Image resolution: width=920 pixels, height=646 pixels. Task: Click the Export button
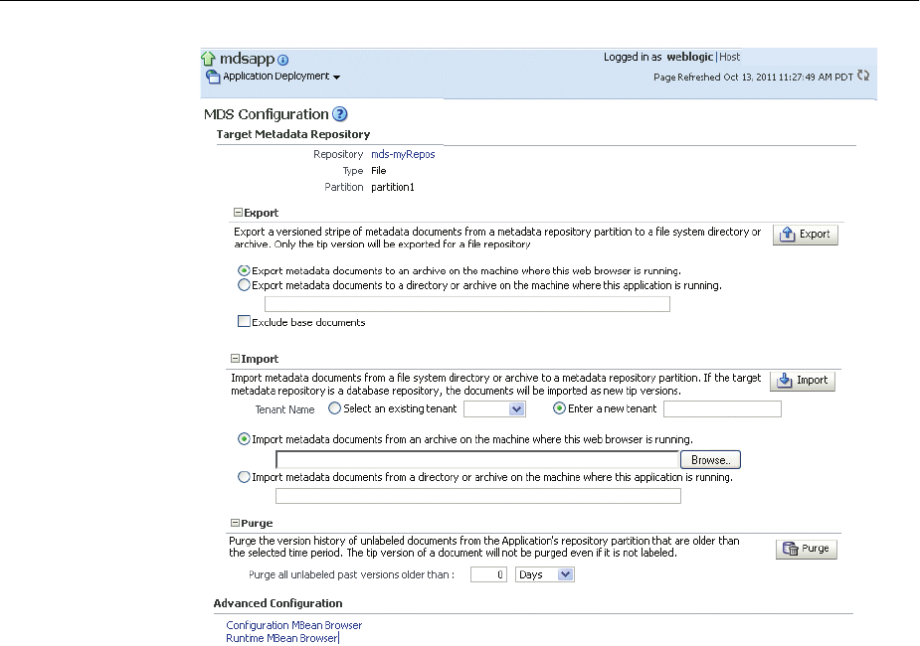805,234
